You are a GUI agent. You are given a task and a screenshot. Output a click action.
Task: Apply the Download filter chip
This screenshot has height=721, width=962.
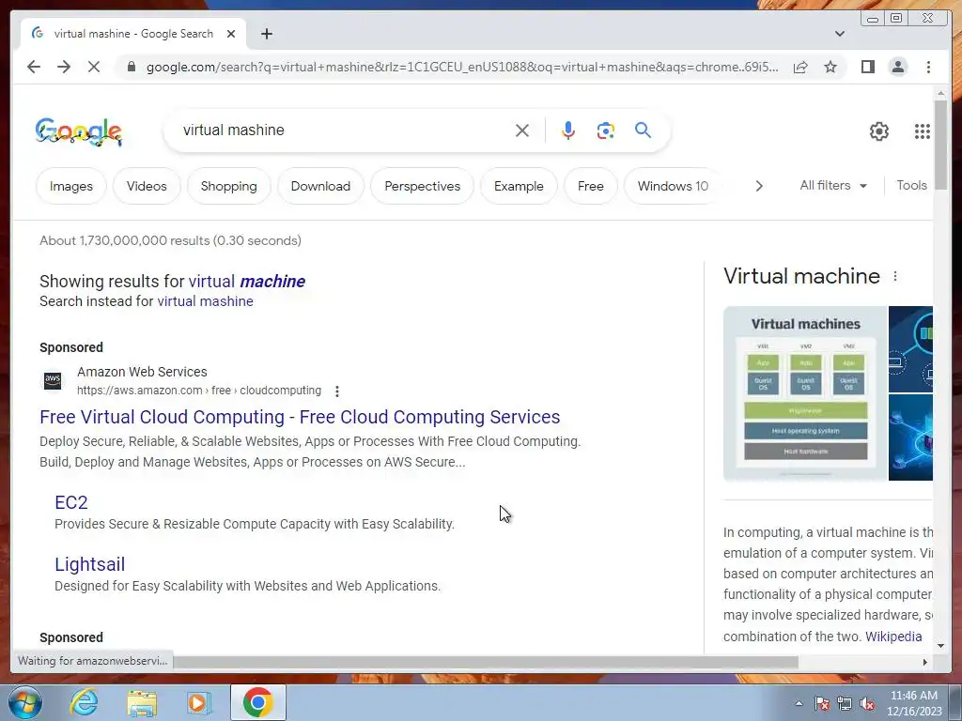(320, 186)
